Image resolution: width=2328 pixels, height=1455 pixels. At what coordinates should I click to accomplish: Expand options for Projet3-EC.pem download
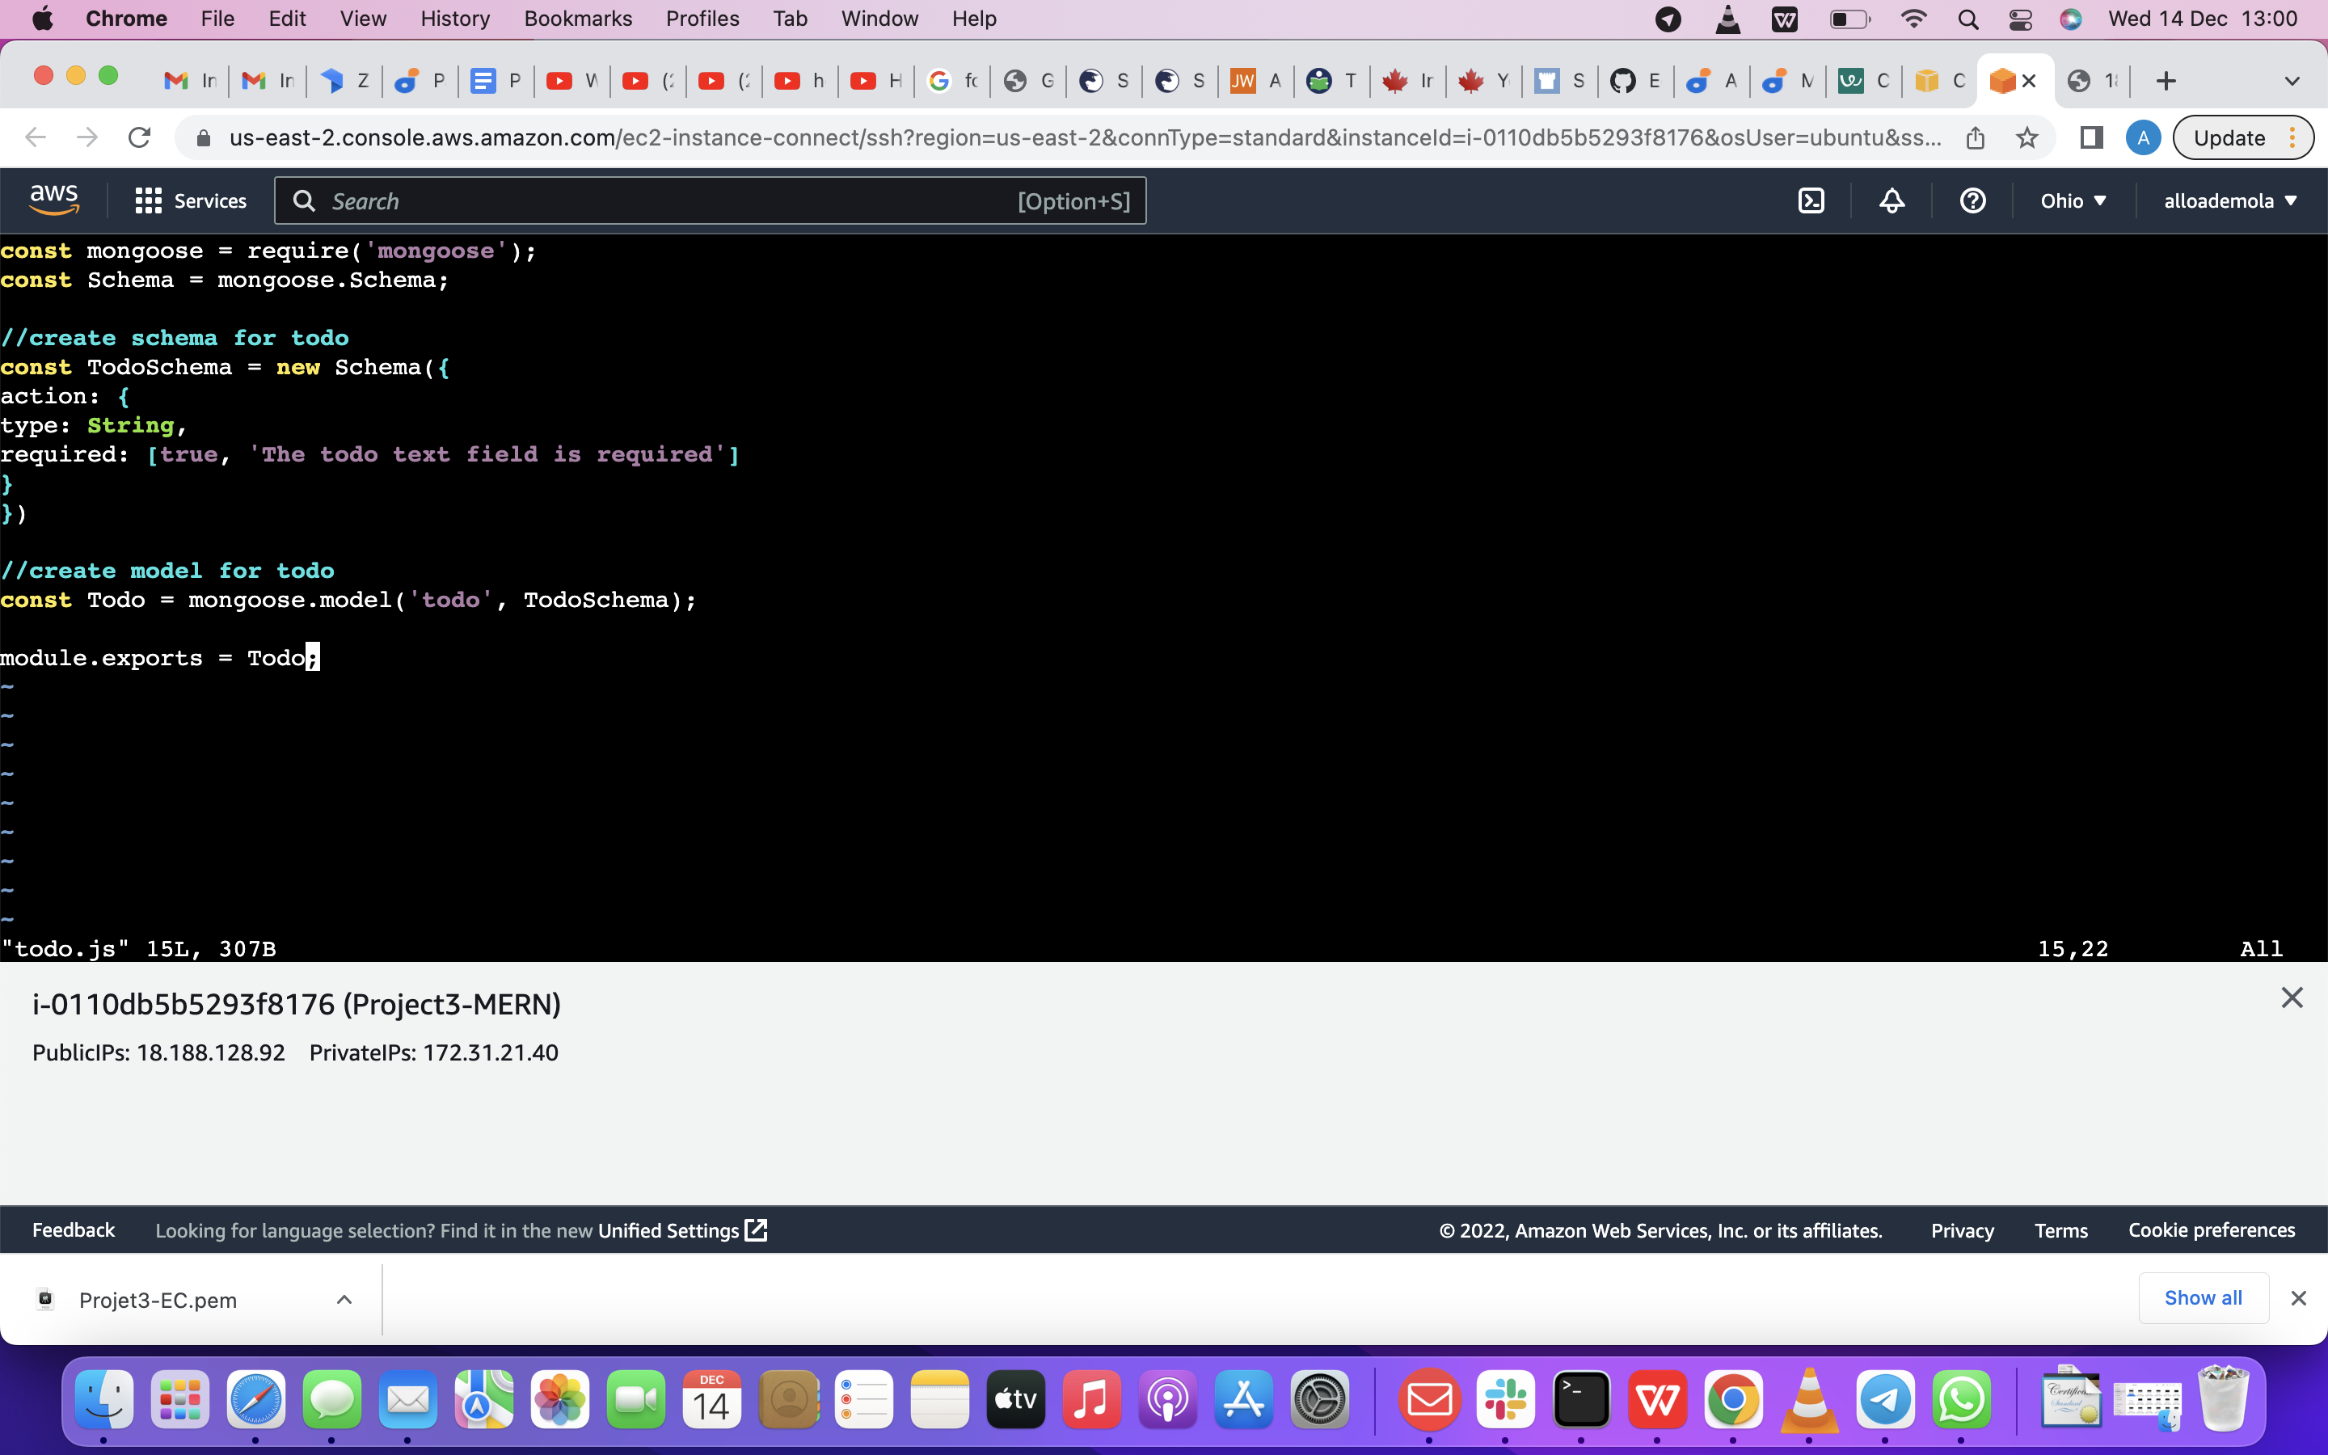coord(344,1299)
